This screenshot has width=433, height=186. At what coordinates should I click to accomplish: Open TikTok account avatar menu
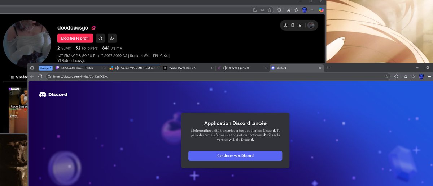click(x=311, y=25)
